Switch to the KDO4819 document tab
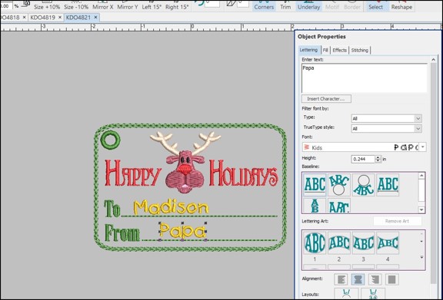Viewport: 443px width, 300px height. [x=42, y=18]
